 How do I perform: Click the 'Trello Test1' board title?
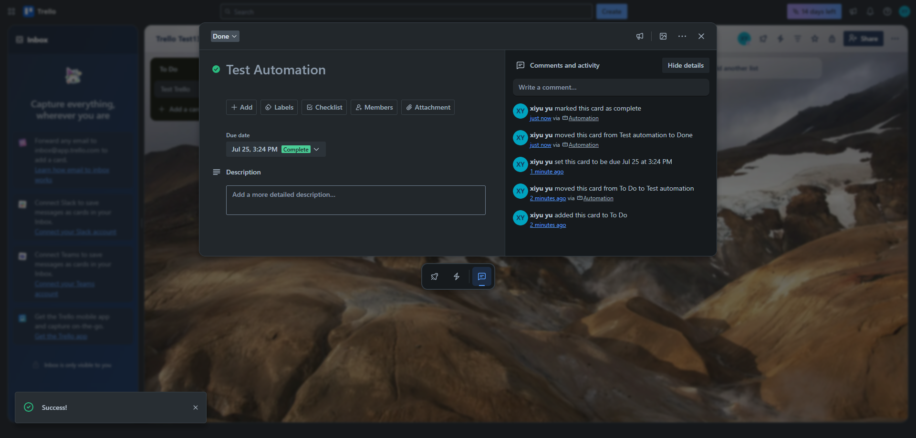coord(177,39)
